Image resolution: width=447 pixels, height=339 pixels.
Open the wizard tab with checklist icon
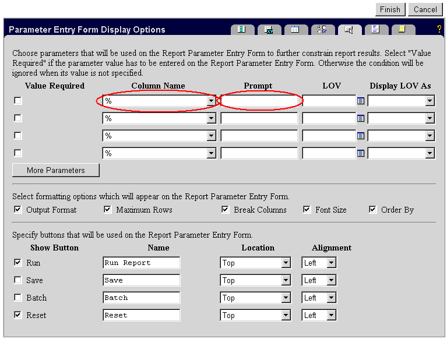click(322, 29)
